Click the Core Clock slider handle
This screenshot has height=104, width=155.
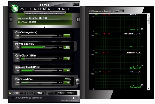tap(24, 59)
